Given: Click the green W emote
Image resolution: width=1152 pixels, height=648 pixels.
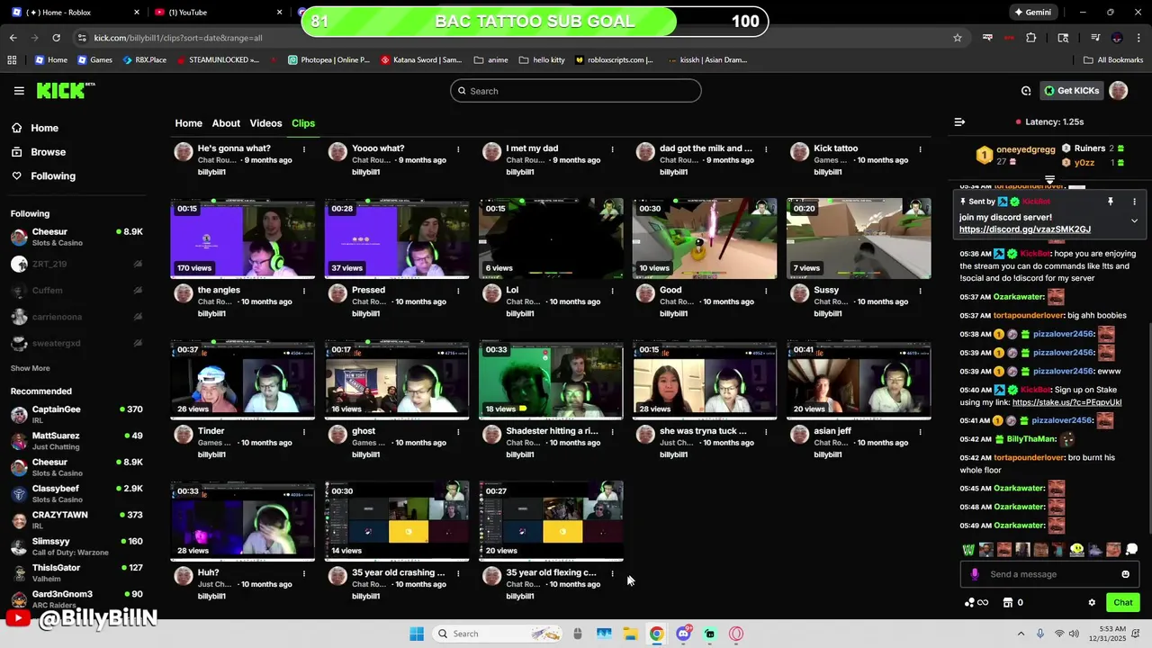Looking at the screenshot, I should [x=968, y=549].
